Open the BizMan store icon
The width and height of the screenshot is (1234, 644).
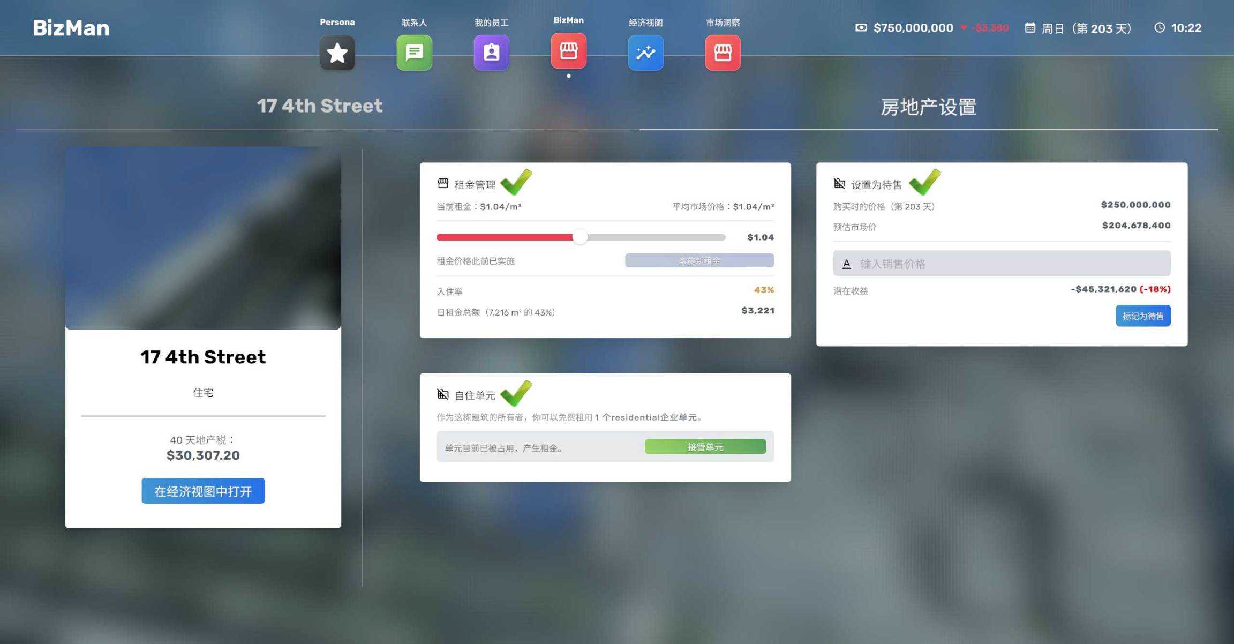click(x=568, y=51)
